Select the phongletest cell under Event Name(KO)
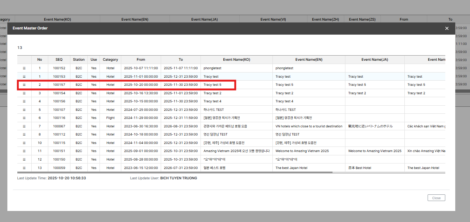 (x=212, y=68)
